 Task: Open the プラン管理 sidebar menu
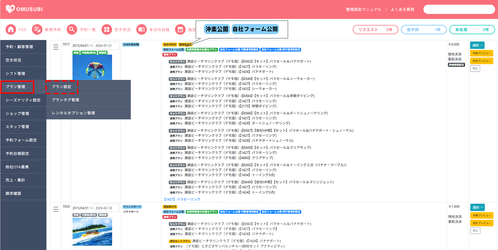tap(17, 87)
